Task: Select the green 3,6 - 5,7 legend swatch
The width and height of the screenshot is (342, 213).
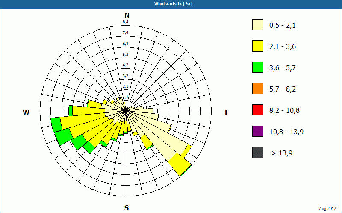Action: (x=258, y=67)
